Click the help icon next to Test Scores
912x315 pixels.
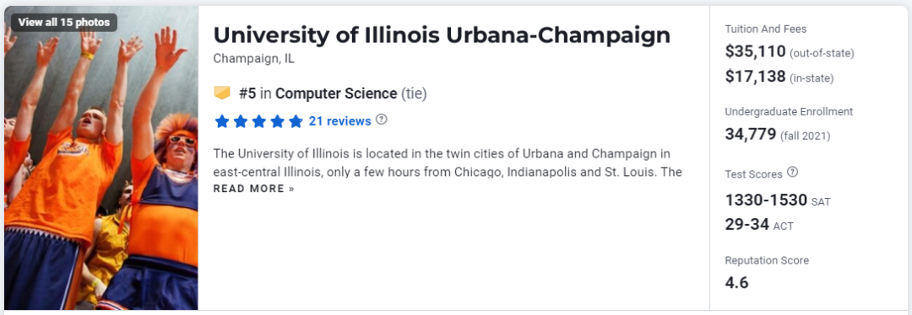[x=792, y=173]
